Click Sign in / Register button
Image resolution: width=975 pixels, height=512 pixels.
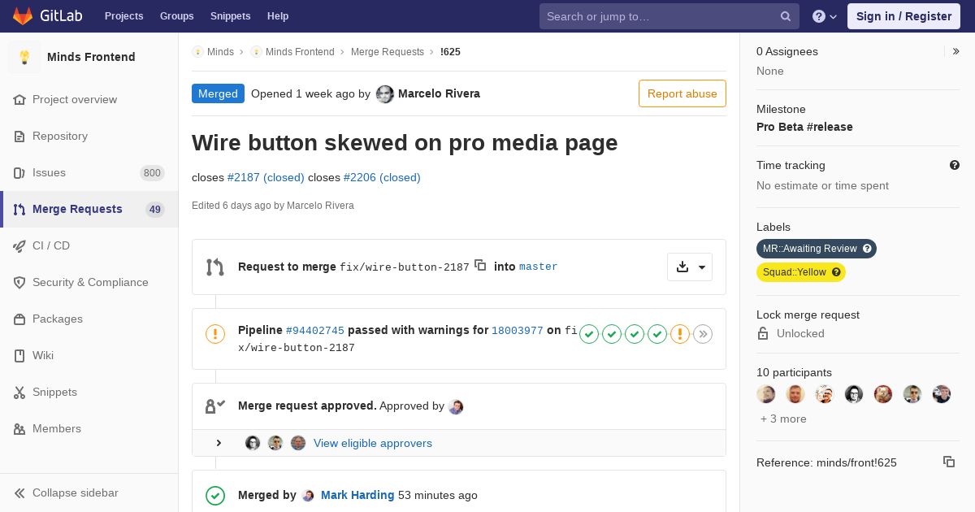point(903,16)
